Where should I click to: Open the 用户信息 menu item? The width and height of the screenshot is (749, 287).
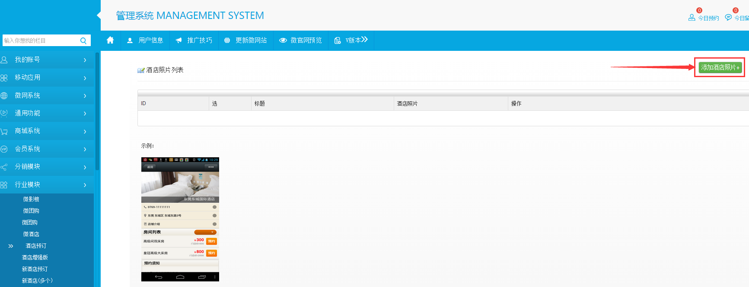click(145, 41)
